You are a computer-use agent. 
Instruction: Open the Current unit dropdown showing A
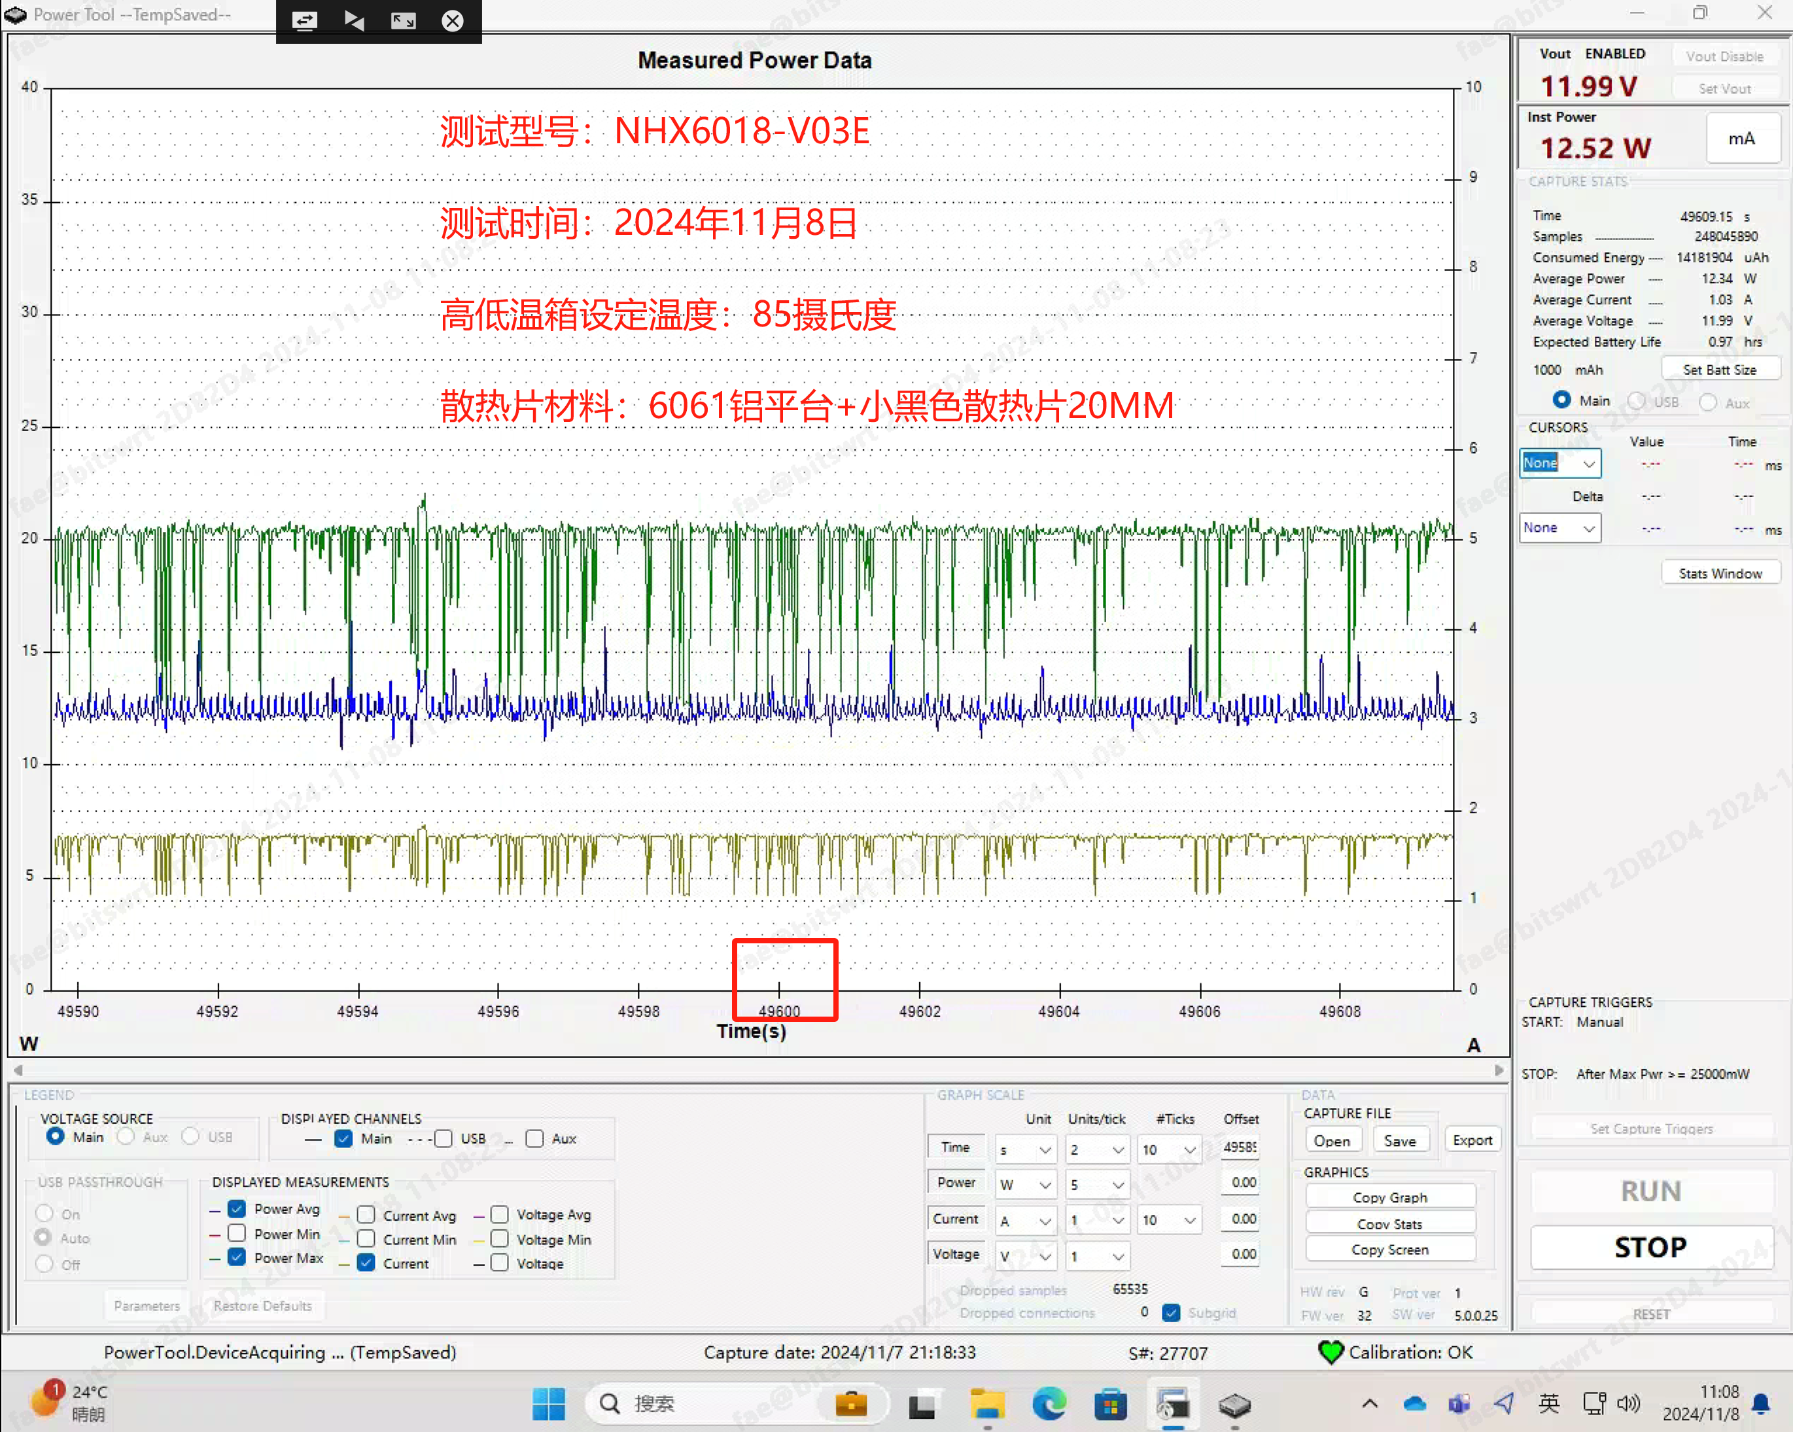tap(1026, 1220)
